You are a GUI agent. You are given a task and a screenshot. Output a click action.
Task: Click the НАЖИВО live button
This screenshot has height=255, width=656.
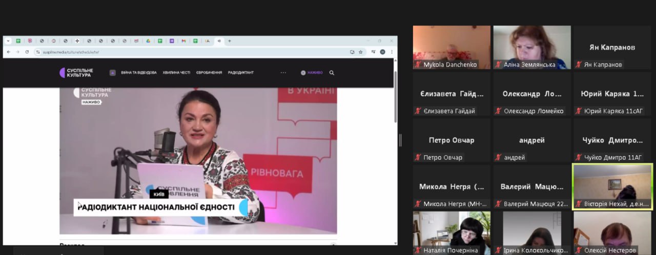pyautogui.click(x=312, y=73)
